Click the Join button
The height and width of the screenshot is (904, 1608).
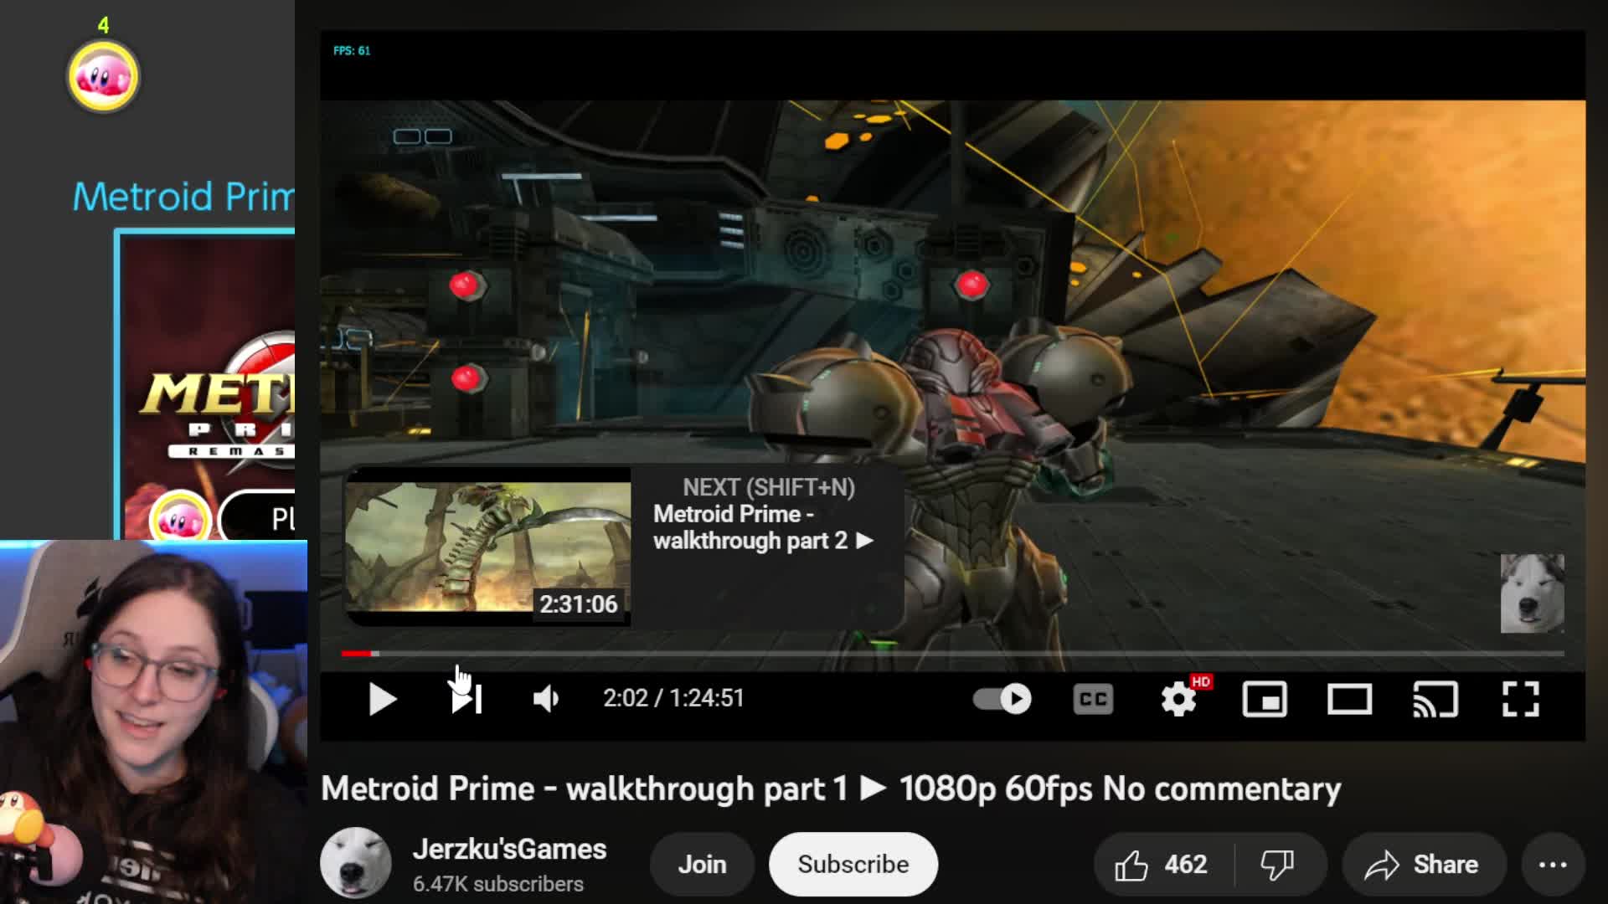coord(702,864)
